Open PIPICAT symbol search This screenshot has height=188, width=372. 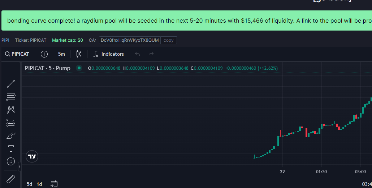pos(17,54)
